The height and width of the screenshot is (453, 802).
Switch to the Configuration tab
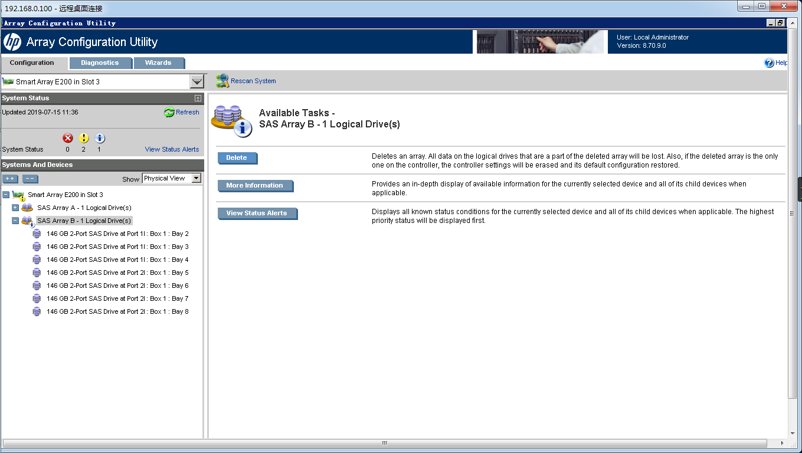pos(32,63)
